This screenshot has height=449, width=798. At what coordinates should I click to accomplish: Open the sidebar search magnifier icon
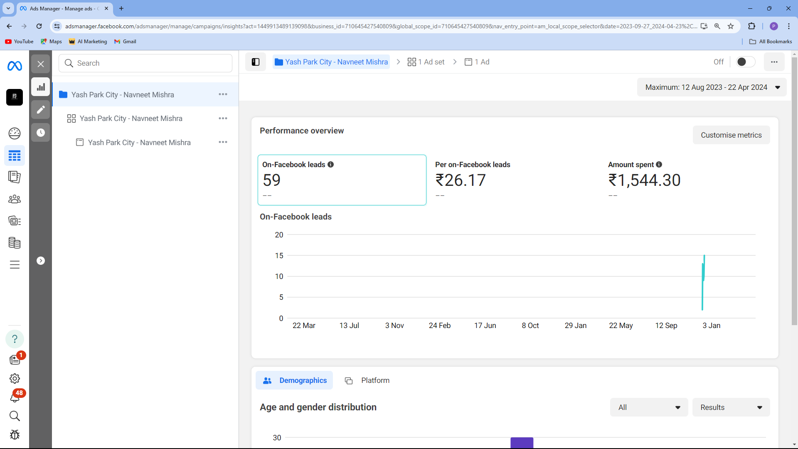[x=15, y=416]
